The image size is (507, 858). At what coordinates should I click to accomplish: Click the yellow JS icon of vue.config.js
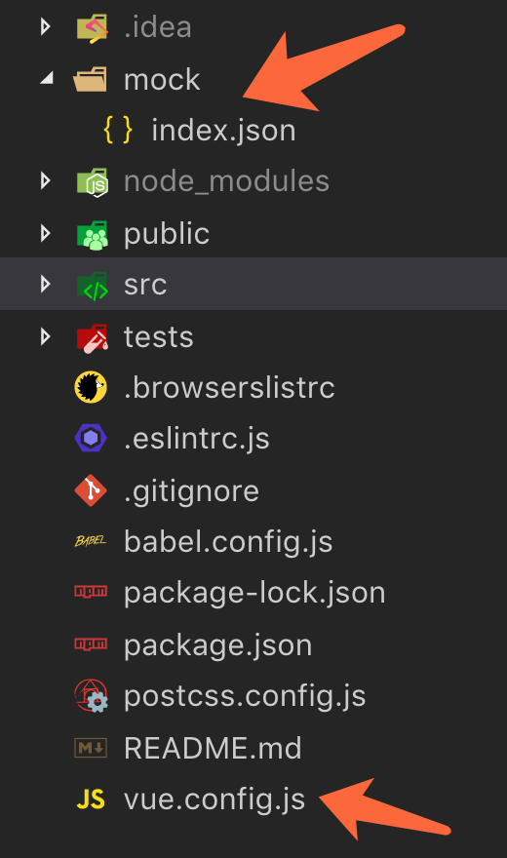(x=91, y=799)
